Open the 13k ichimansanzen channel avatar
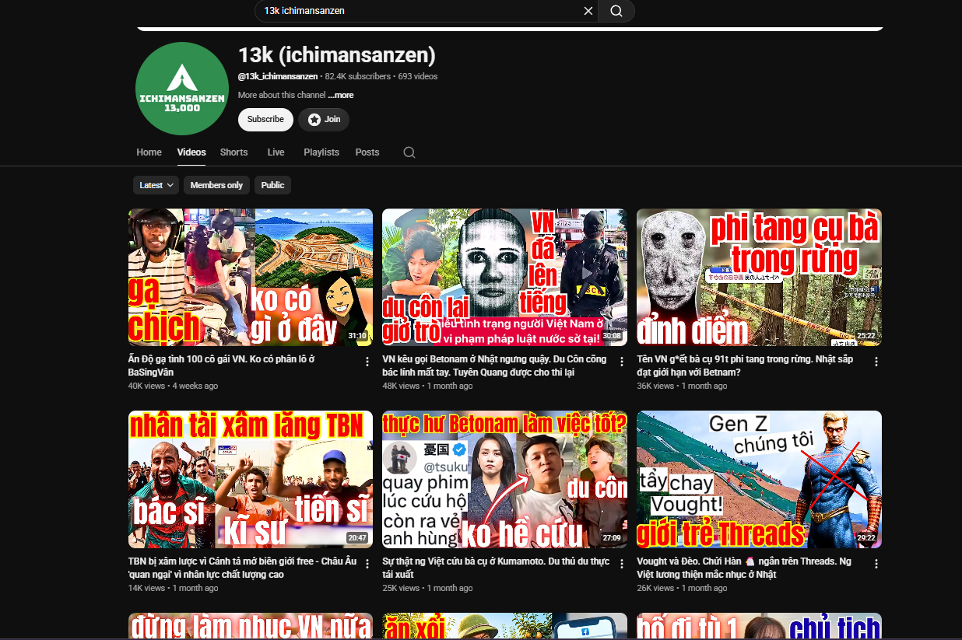The image size is (962, 640). click(x=181, y=89)
